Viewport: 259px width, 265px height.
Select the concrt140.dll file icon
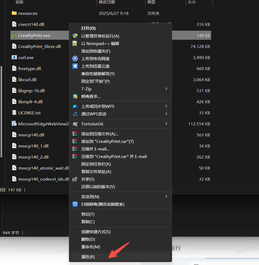[x=14, y=24]
